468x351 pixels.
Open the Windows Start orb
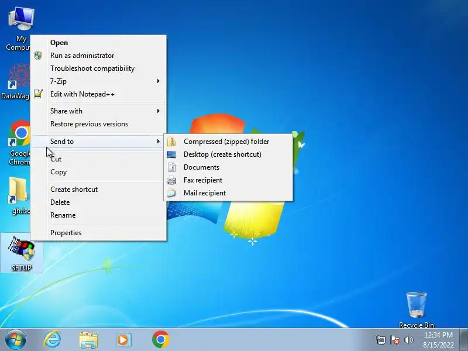click(x=16, y=340)
